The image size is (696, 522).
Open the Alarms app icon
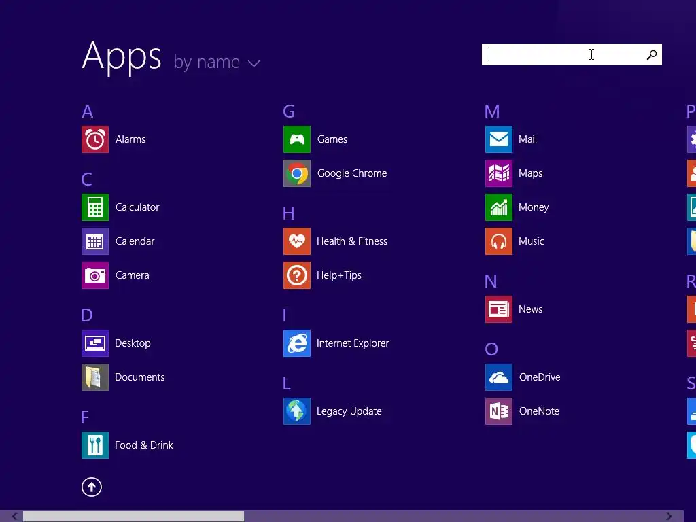point(95,139)
